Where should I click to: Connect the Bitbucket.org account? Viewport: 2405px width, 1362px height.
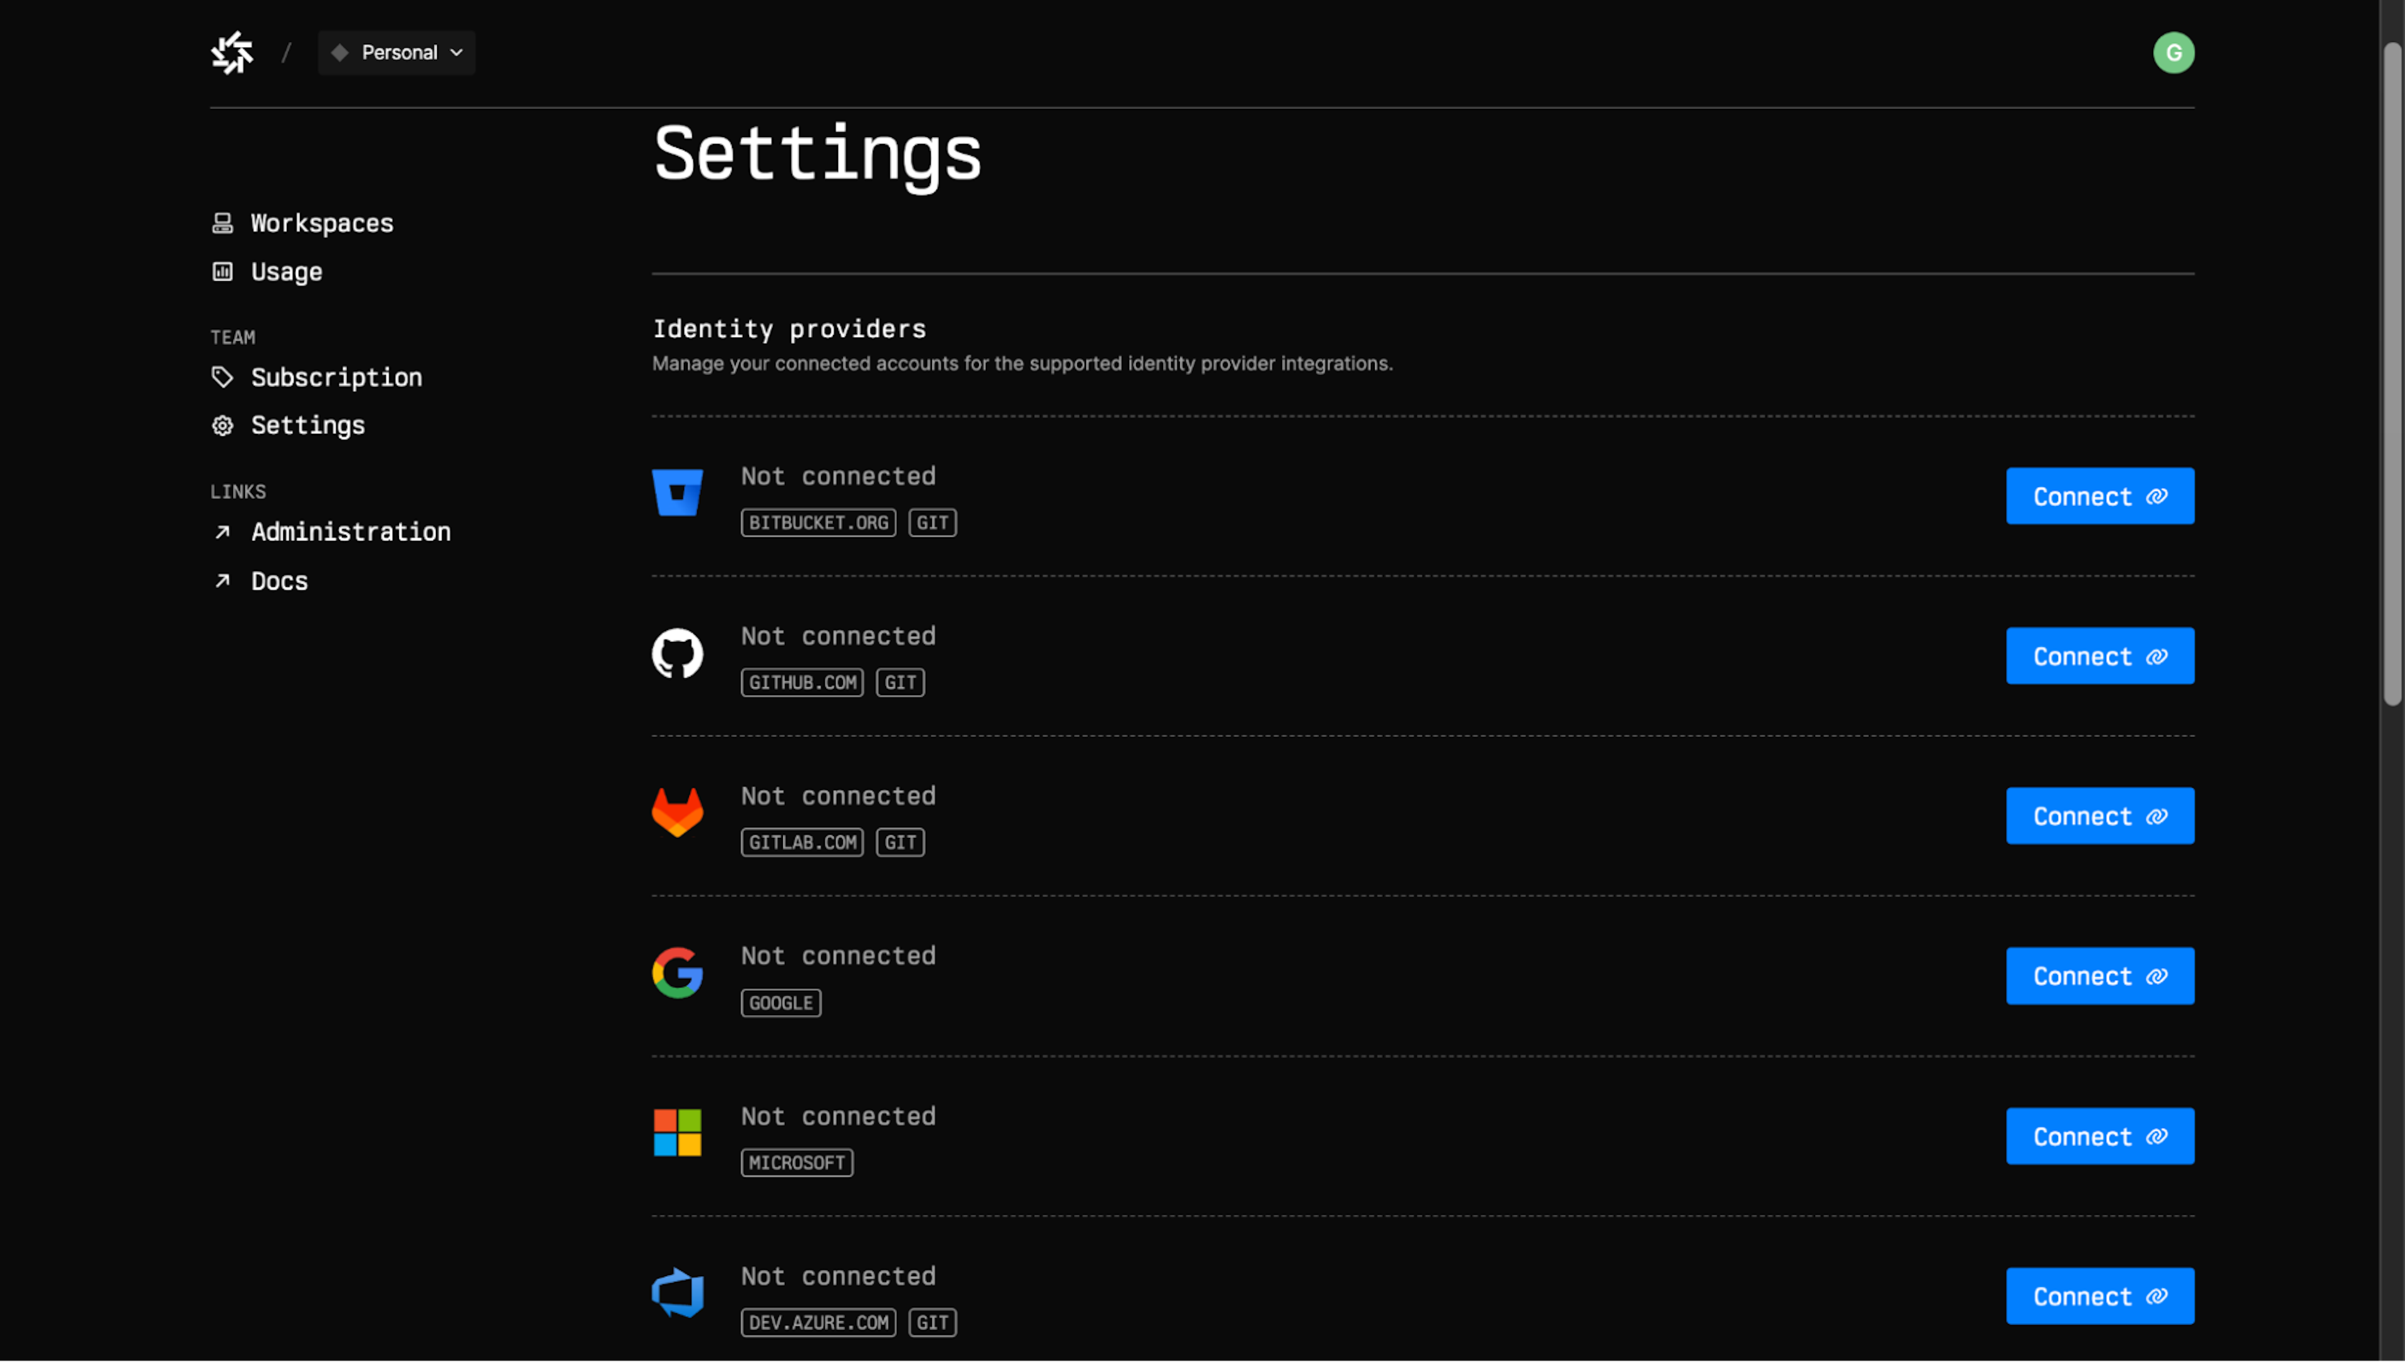(2100, 497)
